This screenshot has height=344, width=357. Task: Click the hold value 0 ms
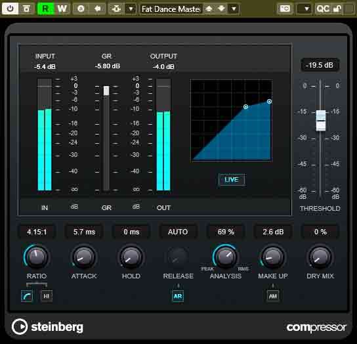coord(131,232)
